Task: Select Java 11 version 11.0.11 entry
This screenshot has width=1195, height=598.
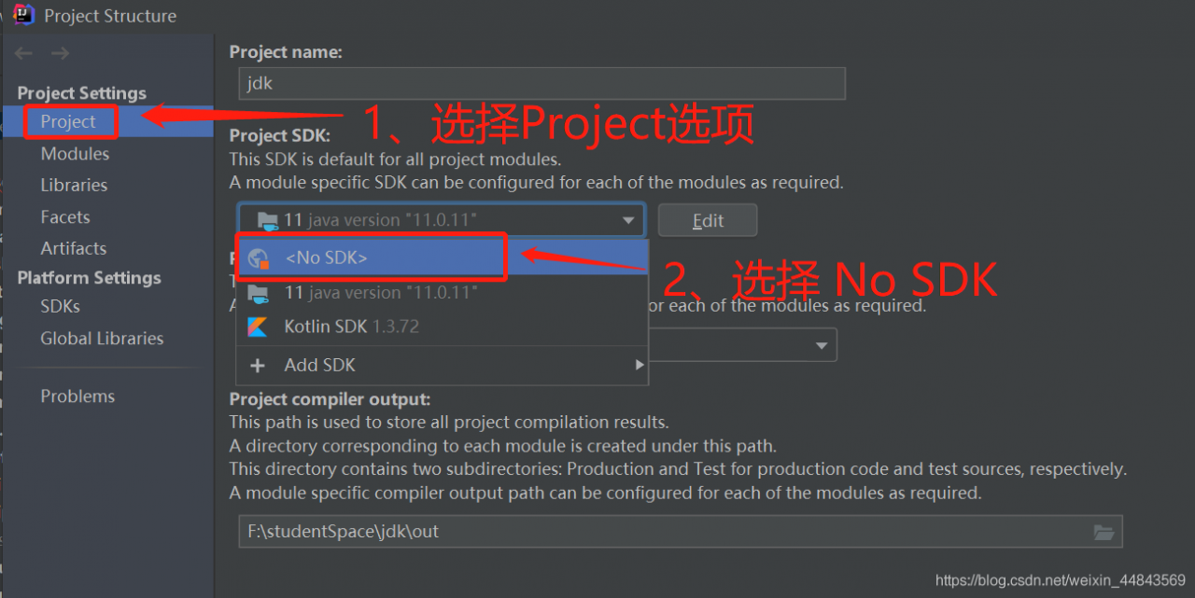Action: (381, 293)
